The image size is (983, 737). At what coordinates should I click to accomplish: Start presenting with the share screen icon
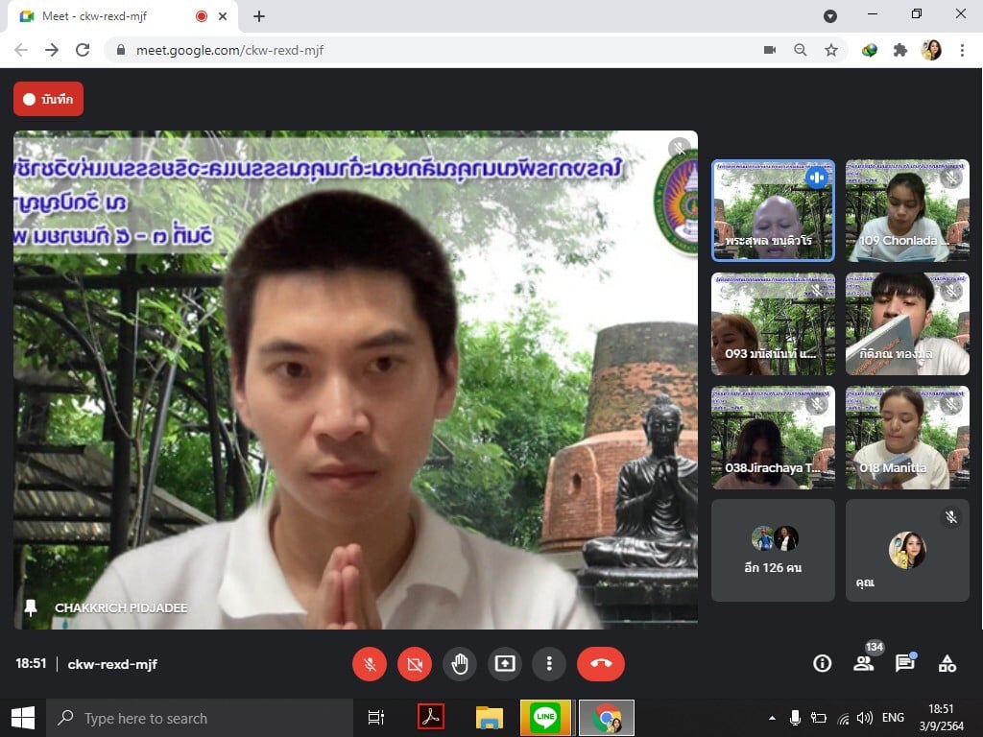click(505, 663)
